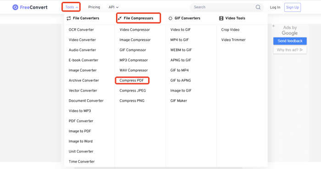
Task: Select GIF Maker
Action: 179,101
